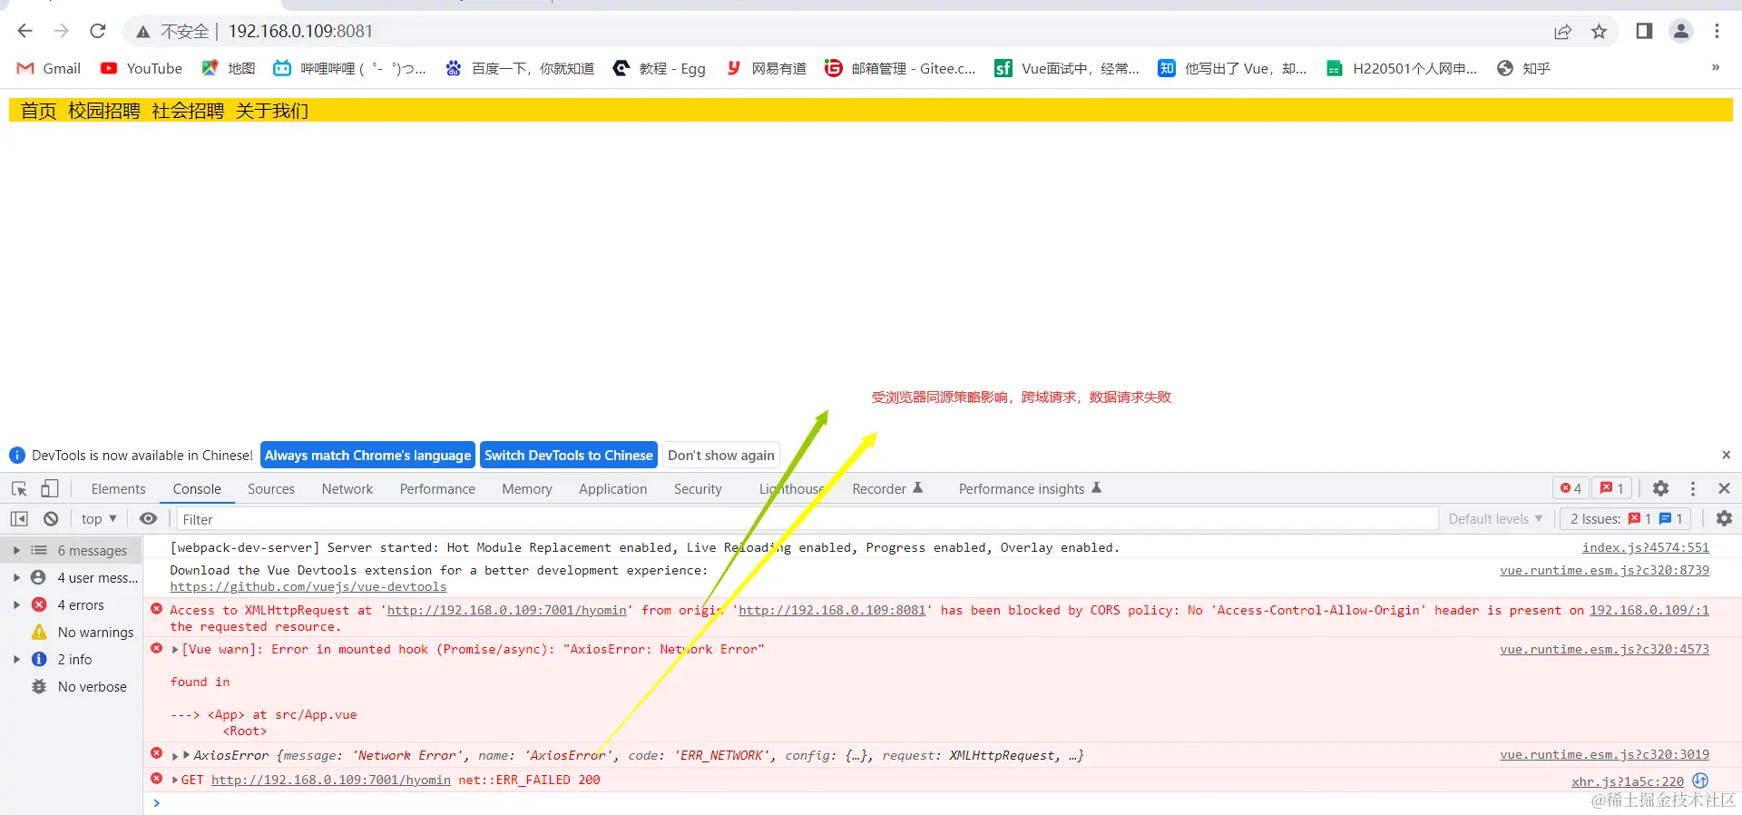Click the 4 errors counter badge

(x=1571, y=488)
